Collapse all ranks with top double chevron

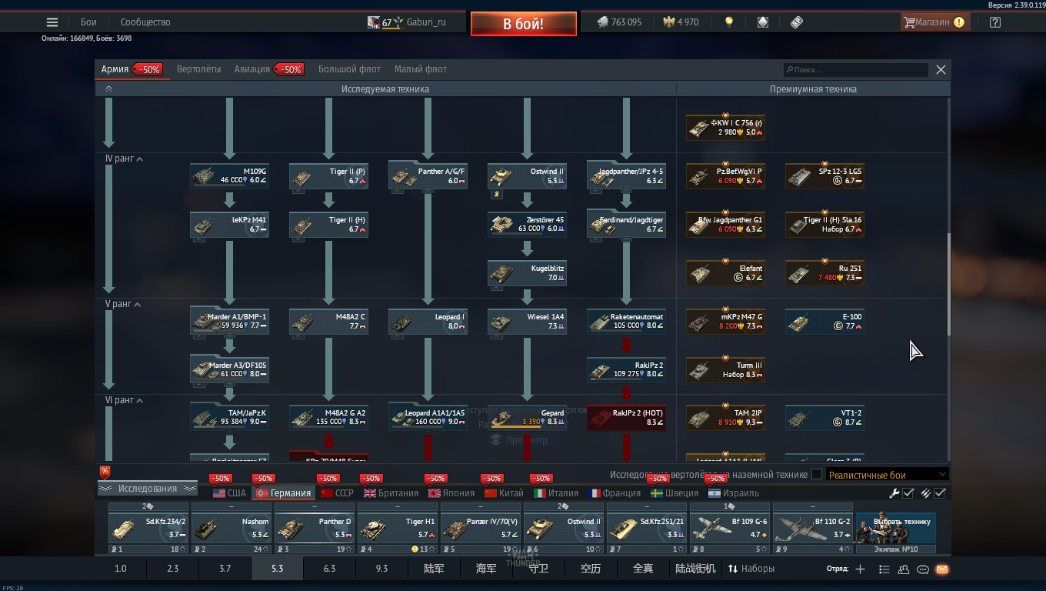108,89
